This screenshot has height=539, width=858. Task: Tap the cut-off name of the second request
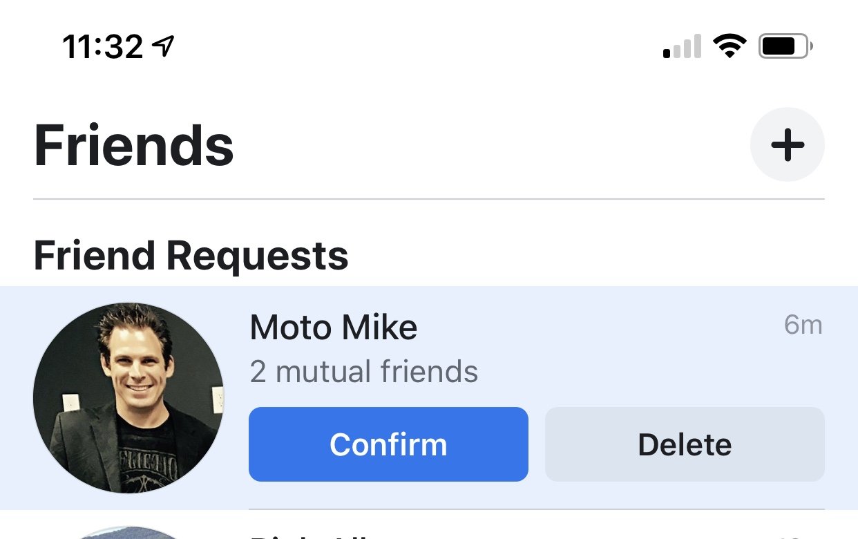tap(311, 536)
